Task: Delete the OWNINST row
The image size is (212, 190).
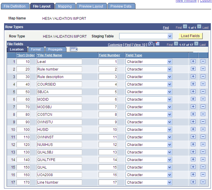Action: 203,137
